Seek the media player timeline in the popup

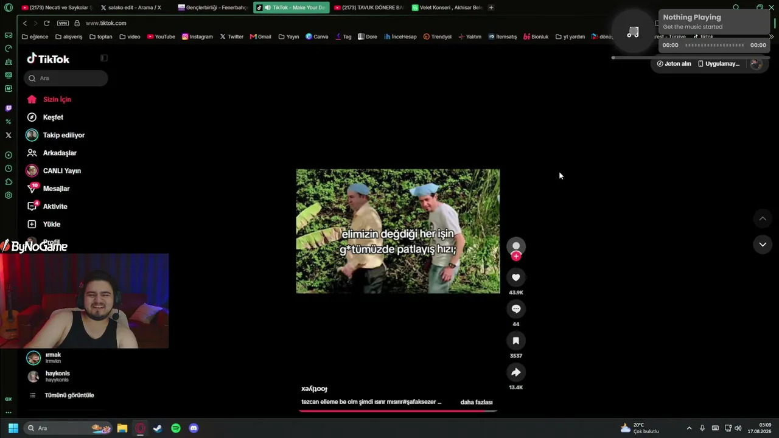coord(714,45)
